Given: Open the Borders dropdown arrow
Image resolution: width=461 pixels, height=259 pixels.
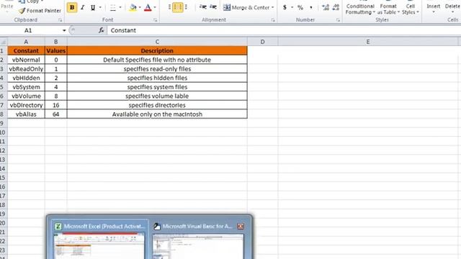Looking at the screenshot, I should click(x=120, y=7).
